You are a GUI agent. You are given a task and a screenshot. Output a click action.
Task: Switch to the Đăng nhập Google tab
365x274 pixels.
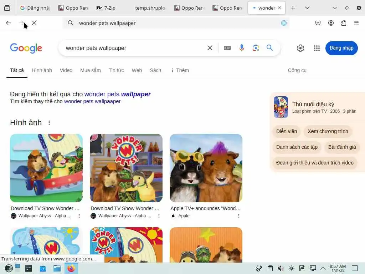point(35,8)
